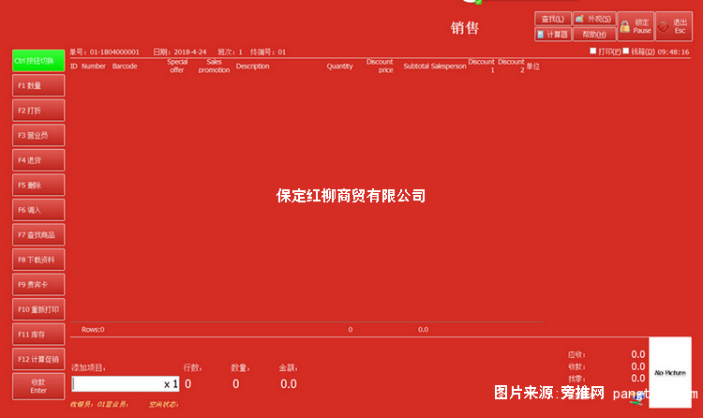Screen dimensions: 703x418
Task: Focus the 添加项目 item input field
Action: click(x=126, y=384)
